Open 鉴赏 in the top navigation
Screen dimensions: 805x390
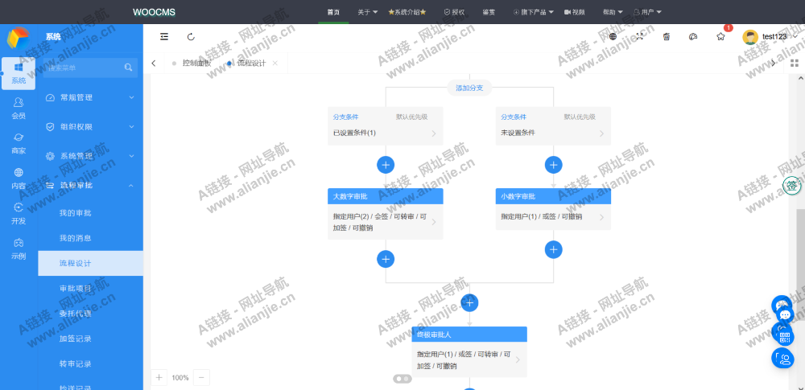[x=489, y=12]
